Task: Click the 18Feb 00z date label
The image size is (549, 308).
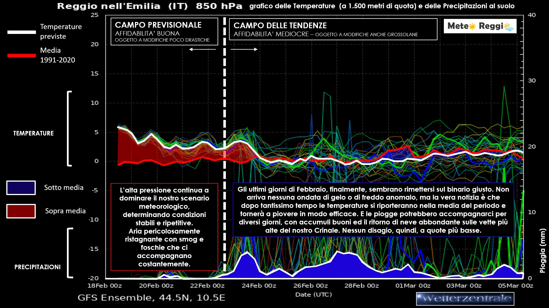Action: click(105, 285)
